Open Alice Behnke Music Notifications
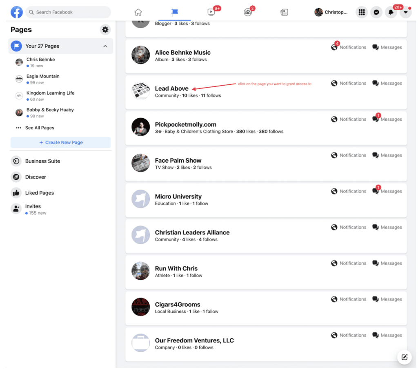 pyautogui.click(x=349, y=47)
